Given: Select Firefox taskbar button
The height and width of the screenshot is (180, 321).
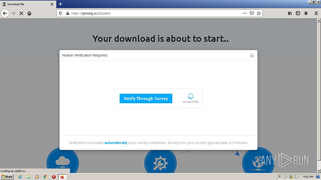Looking at the screenshot, I should point(62,177).
